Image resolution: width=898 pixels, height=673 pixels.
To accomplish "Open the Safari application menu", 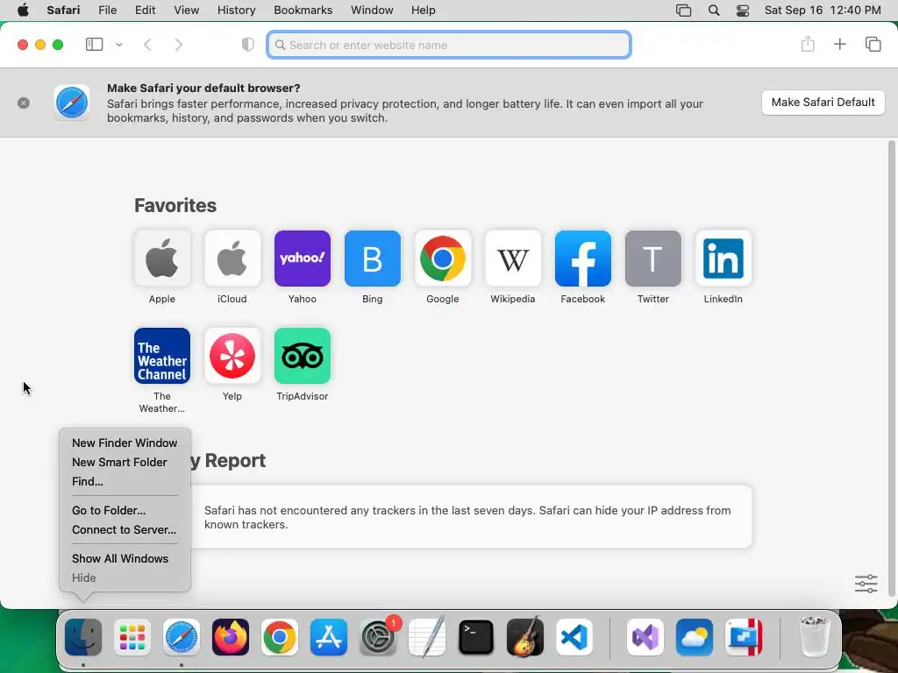I will pyautogui.click(x=63, y=11).
